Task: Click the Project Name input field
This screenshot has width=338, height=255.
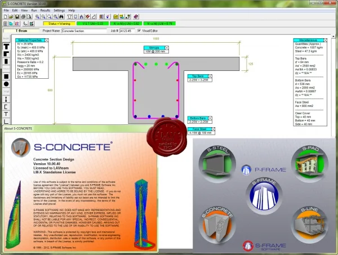Action: pos(84,31)
